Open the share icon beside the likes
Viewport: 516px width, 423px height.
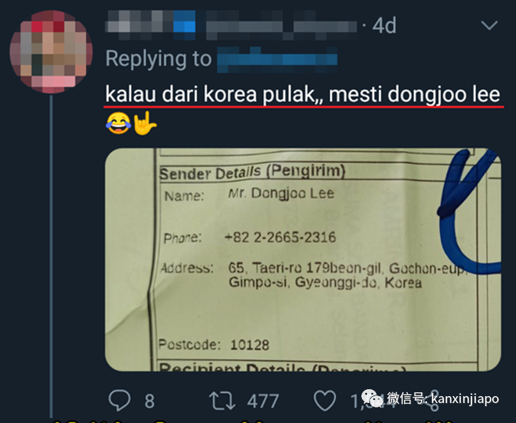[x=433, y=400]
